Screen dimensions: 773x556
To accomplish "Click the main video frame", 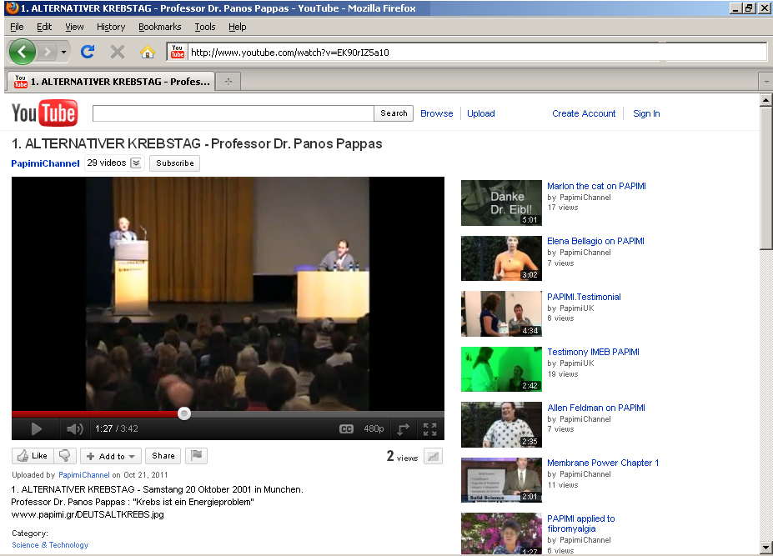I will 228,293.
